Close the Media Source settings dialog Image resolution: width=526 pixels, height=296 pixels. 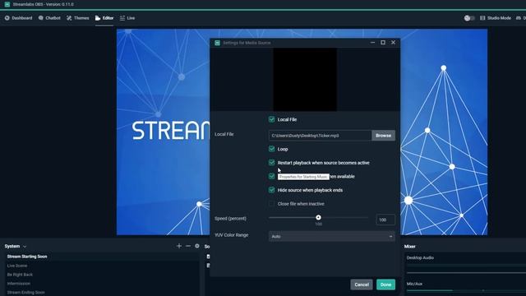[393, 42]
